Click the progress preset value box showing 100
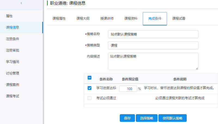 click(x=128, y=89)
